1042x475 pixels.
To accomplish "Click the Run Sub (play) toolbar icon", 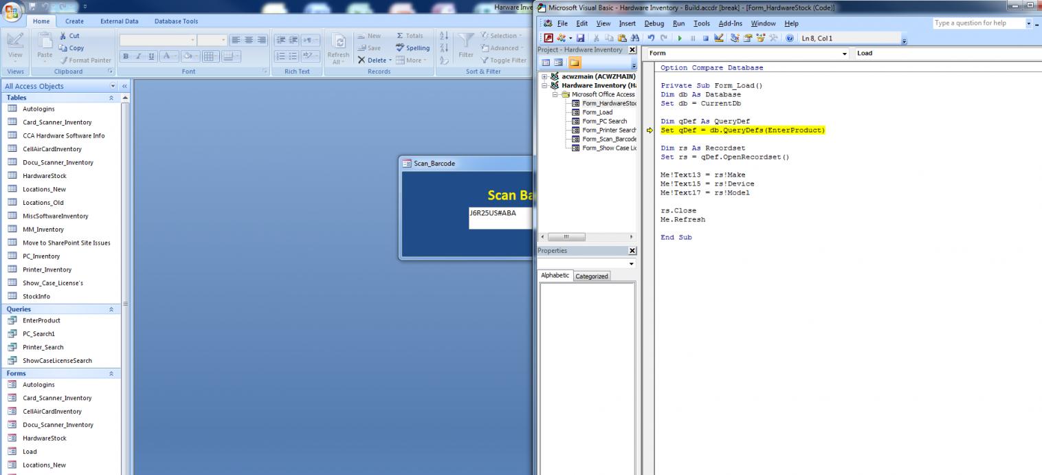I will click(x=680, y=38).
